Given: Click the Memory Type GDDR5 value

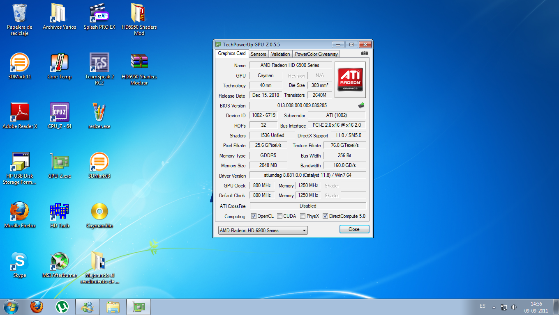Looking at the screenshot, I should 268,155.
